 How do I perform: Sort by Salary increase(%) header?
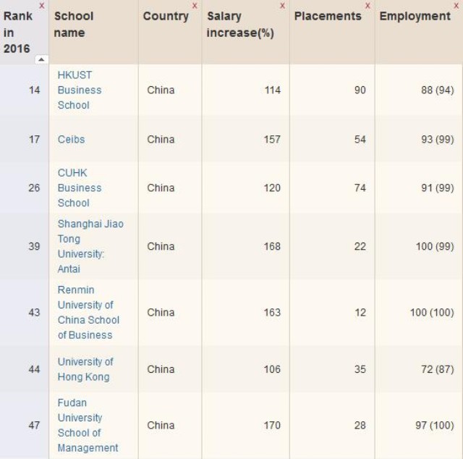(x=240, y=24)
